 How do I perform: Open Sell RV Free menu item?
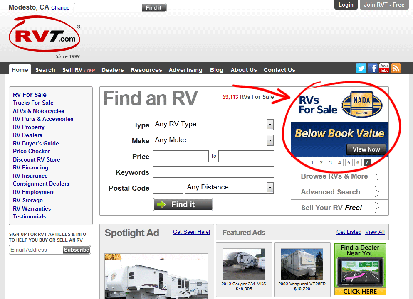pyautogui.click(x=79, y=70)
